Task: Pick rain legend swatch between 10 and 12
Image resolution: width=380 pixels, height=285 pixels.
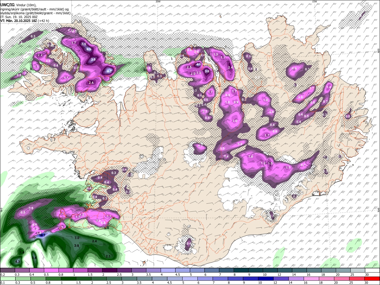Action: 266,278
